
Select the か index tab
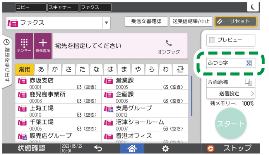(55, 69)
